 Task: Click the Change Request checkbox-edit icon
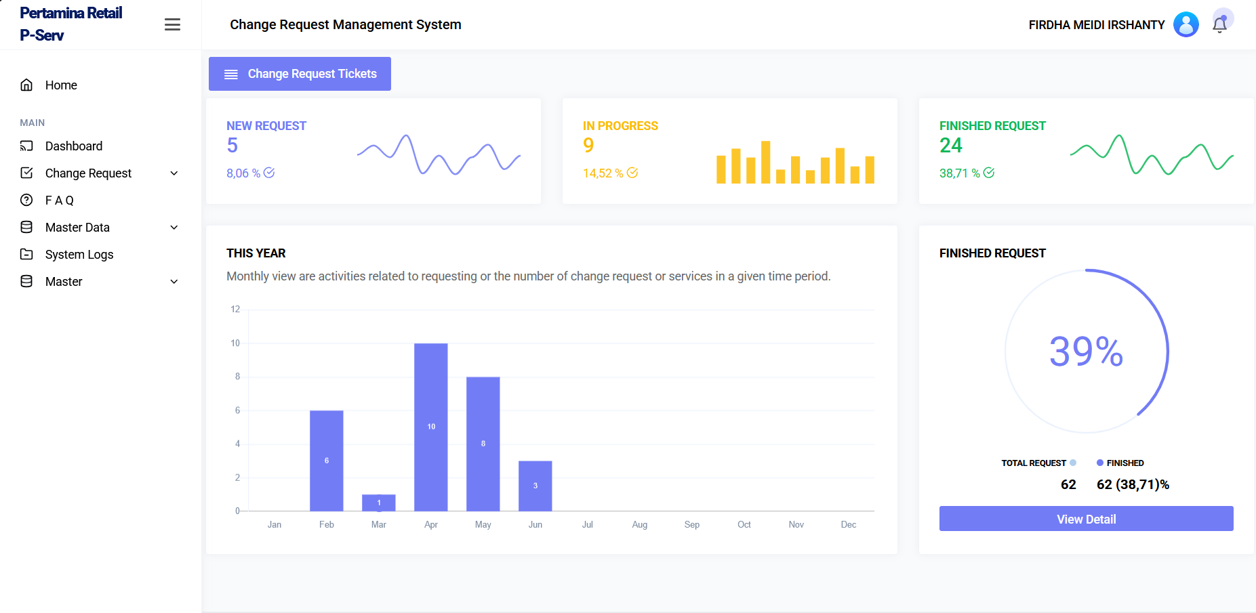[x=26, y=173]
